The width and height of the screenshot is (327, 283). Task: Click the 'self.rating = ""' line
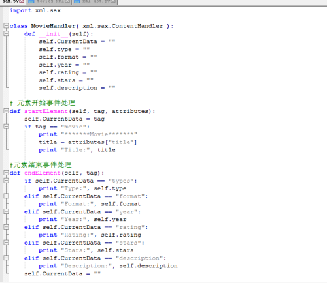68,72
